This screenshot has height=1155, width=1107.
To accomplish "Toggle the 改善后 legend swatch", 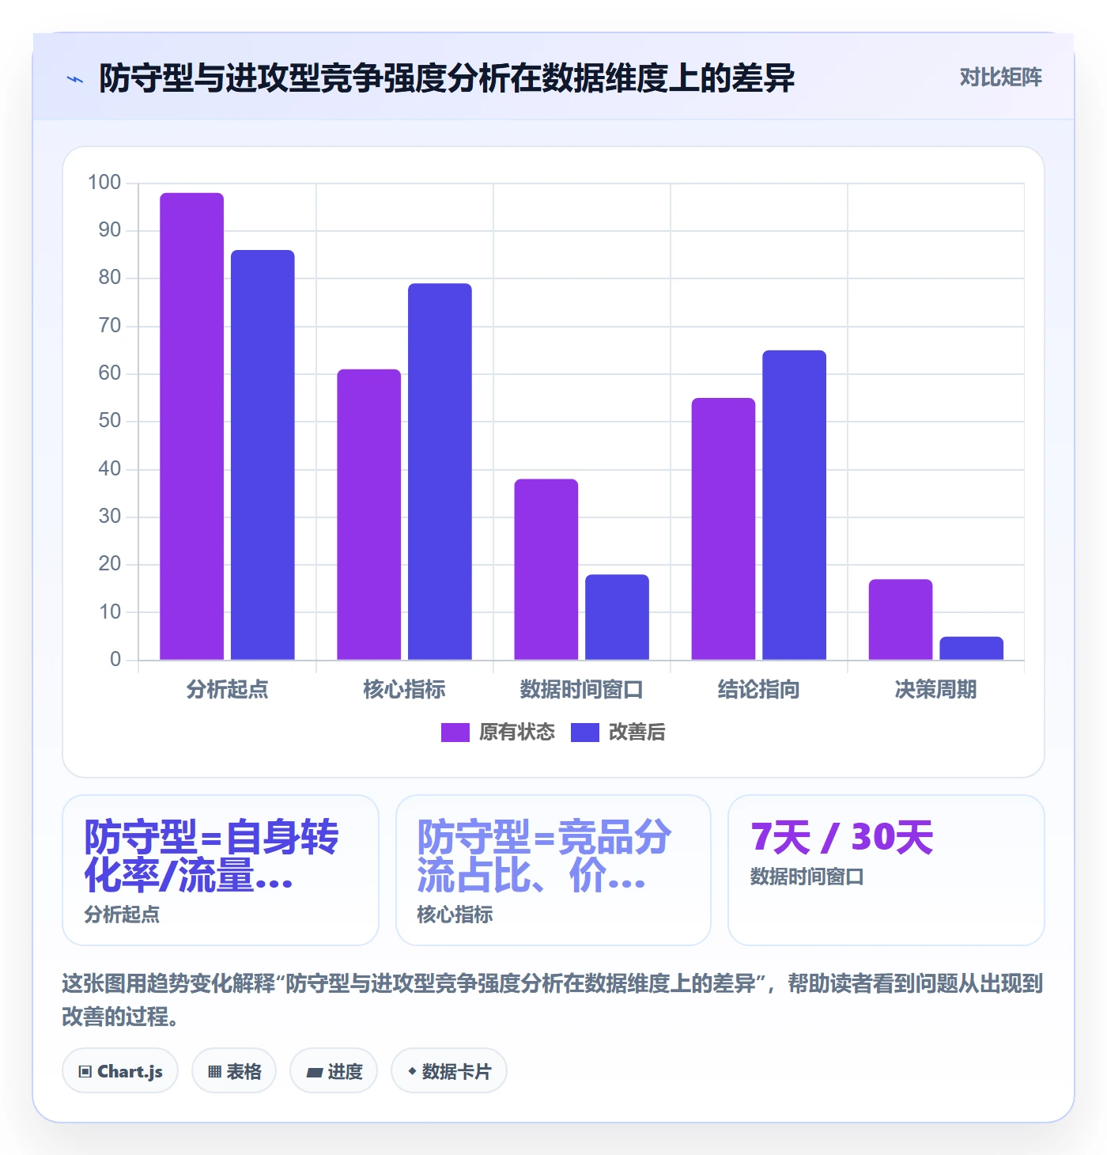I will (585, 733).
